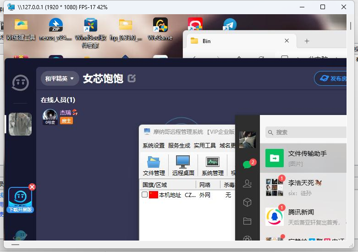Close the Bin tab in File Explorer
Viewport: 358px width, 252px height.
click(x=287, y=41)
